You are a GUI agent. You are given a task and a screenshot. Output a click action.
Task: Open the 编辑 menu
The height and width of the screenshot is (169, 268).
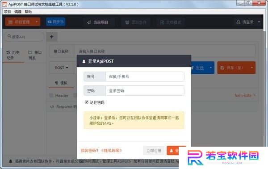tap(18, 12)
